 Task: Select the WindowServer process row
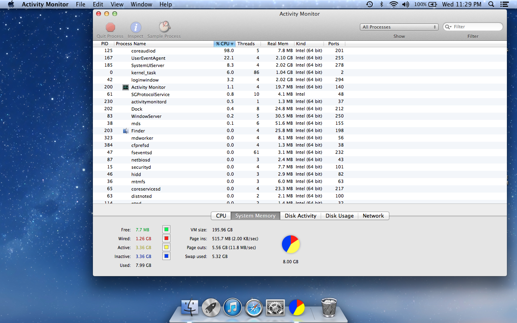coord(300,116)
